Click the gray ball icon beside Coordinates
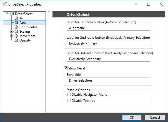The image size is (168, 122). tap(16, 27)
